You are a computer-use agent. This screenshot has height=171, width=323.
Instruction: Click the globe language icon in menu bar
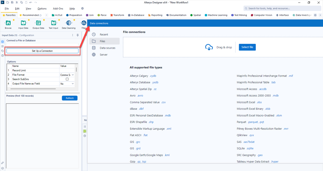click(x=82, y=9)
